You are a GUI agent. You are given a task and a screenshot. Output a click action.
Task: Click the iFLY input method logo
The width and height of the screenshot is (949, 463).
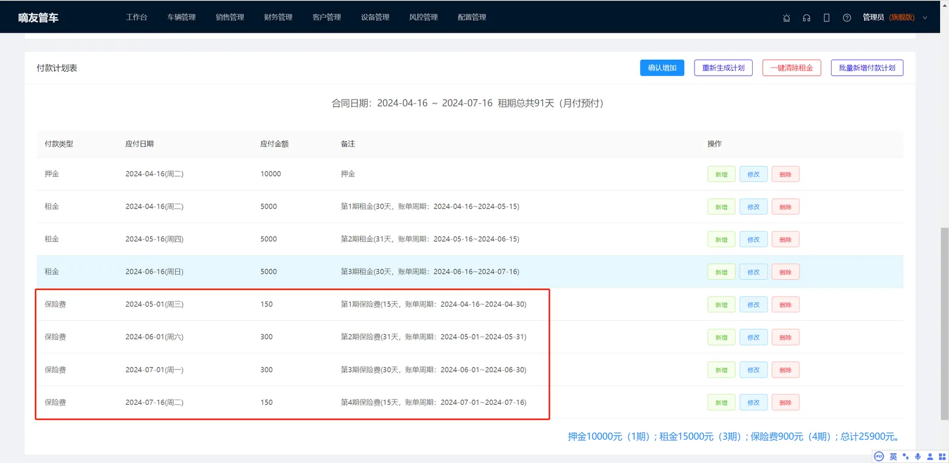(879, 456)
